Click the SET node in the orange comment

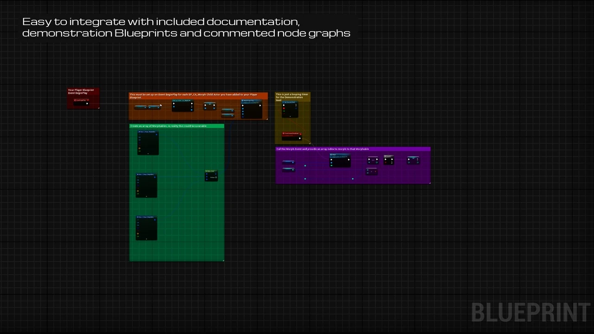point(210,105)
